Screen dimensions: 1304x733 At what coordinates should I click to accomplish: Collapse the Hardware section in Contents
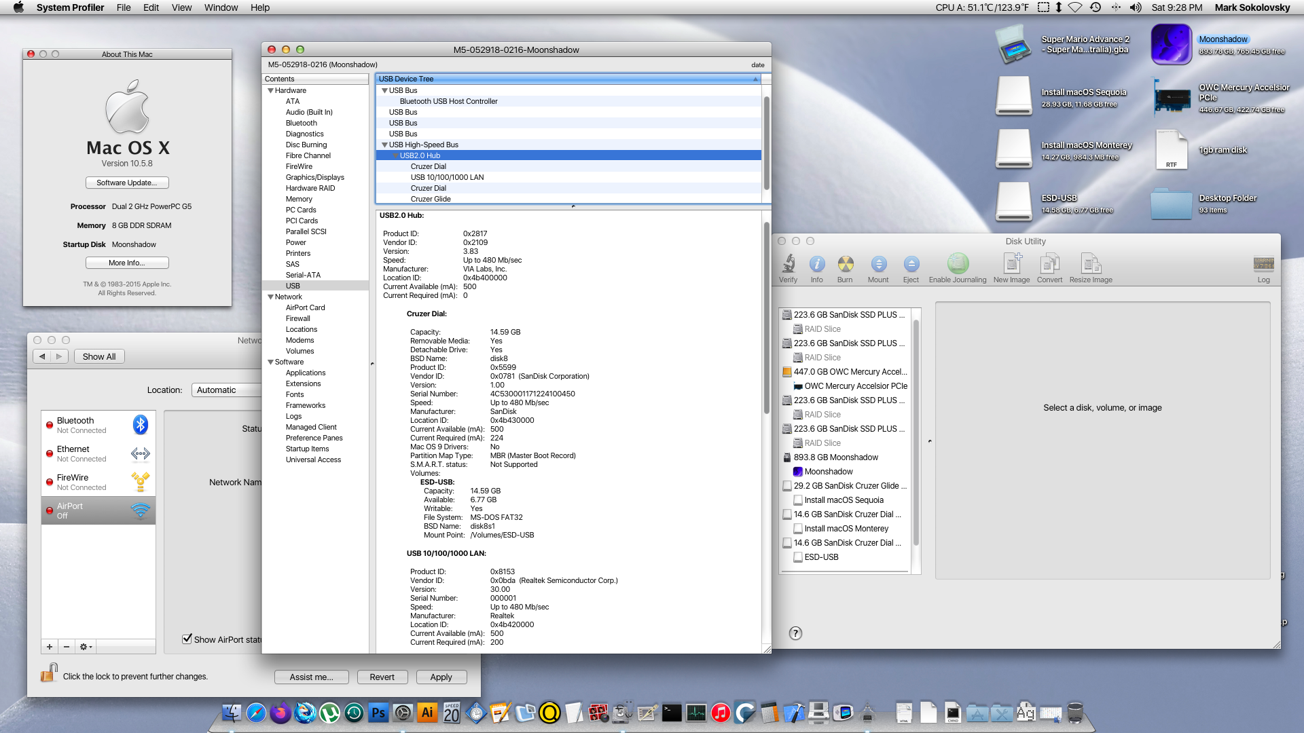tap(271, 90)
